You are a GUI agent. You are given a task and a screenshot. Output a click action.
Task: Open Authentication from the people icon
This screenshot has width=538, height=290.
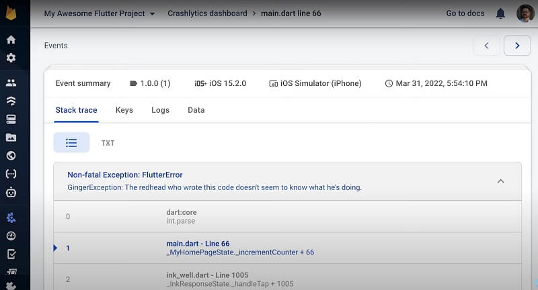pyautogui.click(x=11, y=83)
